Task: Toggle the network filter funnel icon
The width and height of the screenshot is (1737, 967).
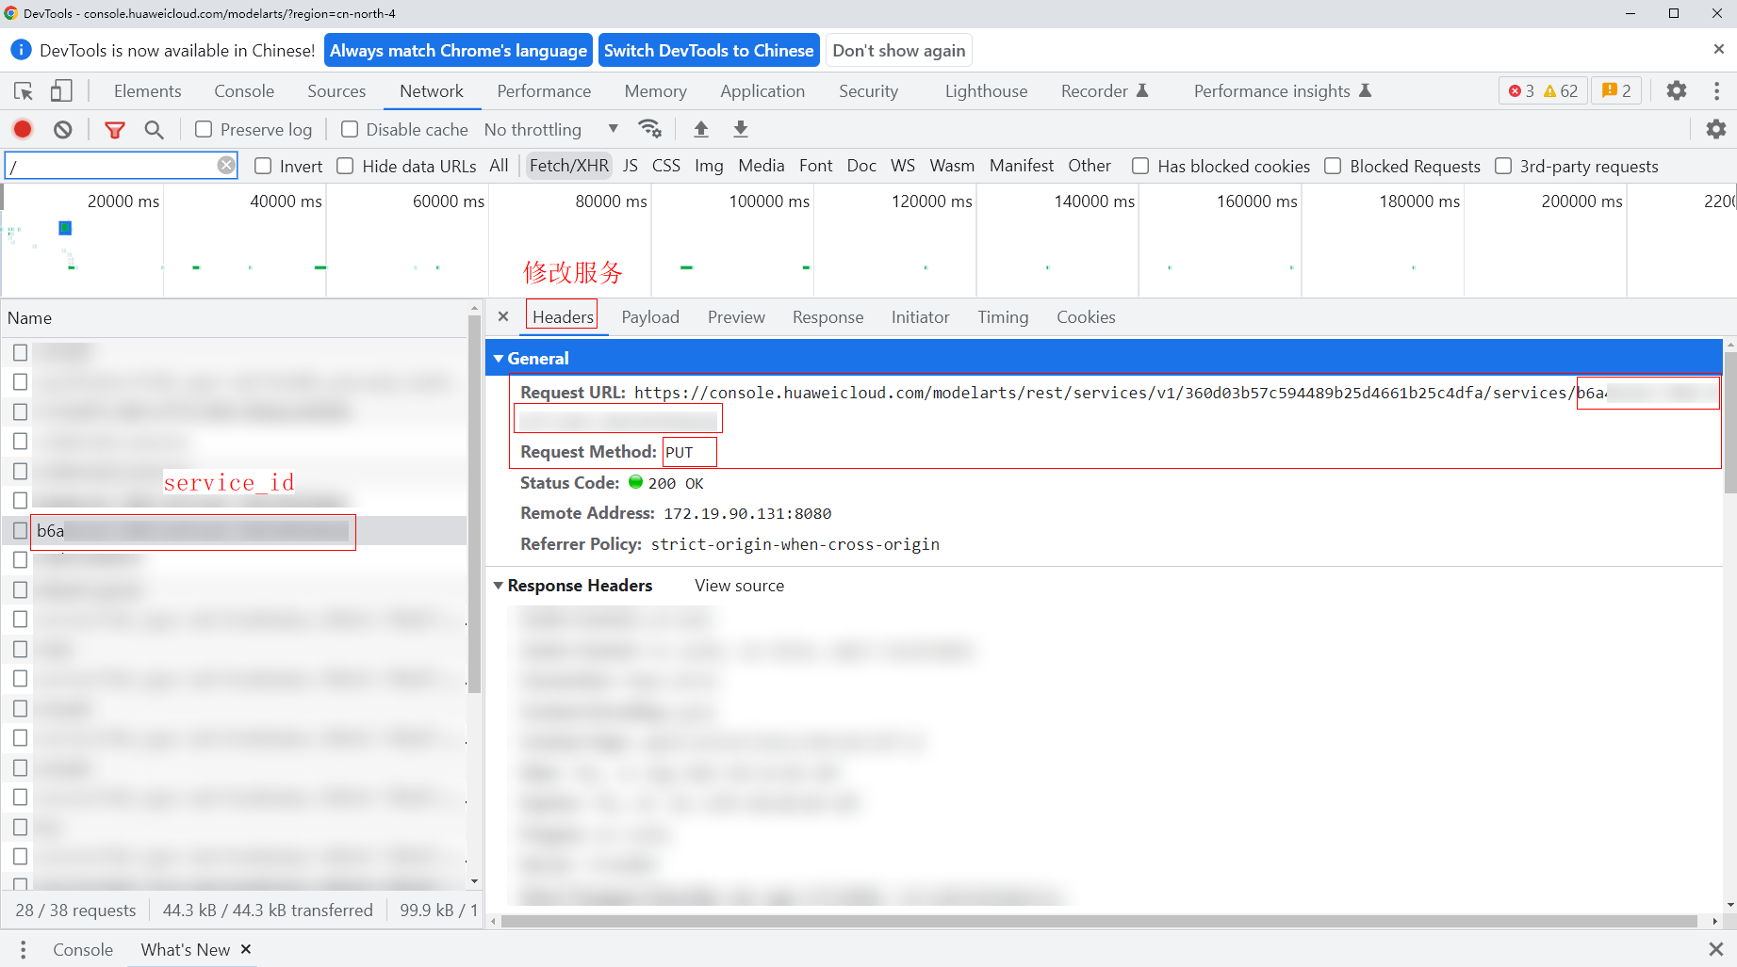Action: click(115, 129)
